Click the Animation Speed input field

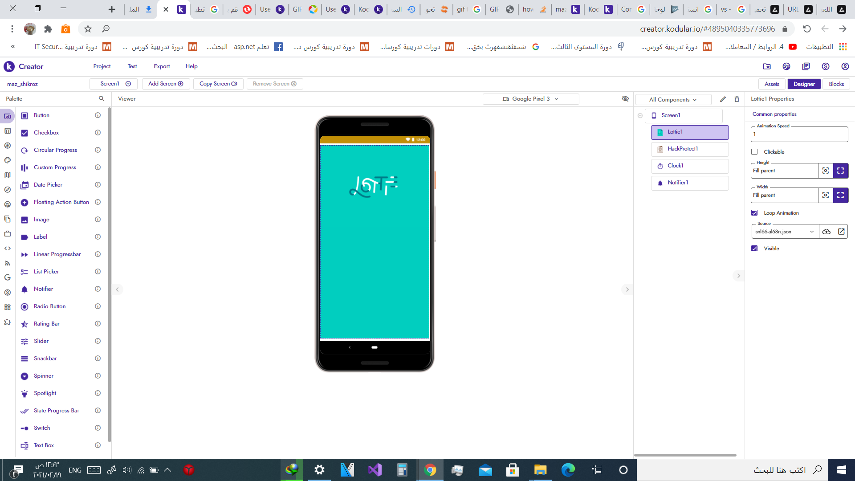point(799,134)
